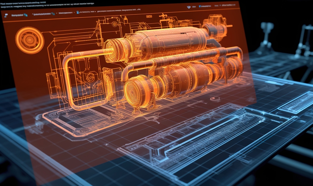The image size is (313, 186).
Task: Click the small blue icon after first toolbar label
Action: [x=26, y=15]
